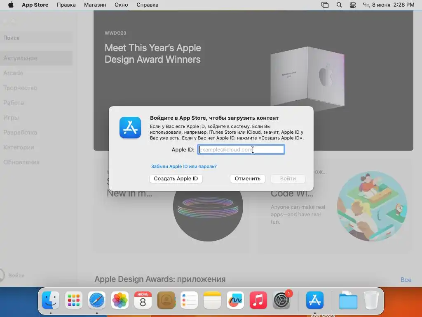Click the disabled Войти dialog button
Screen dimensions: 422x317
[288, 178]
